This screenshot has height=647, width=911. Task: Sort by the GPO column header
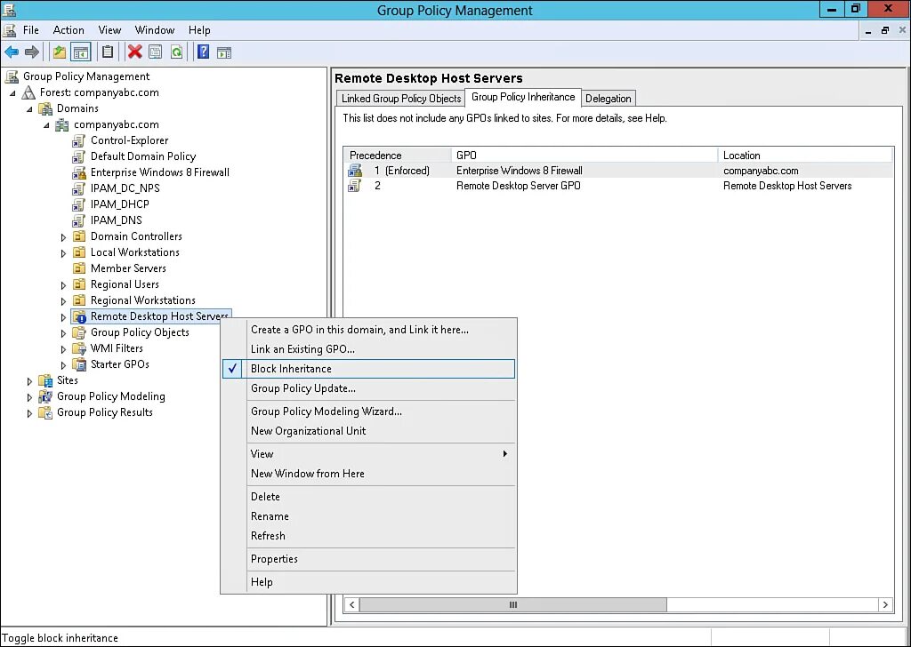point(584,155)
